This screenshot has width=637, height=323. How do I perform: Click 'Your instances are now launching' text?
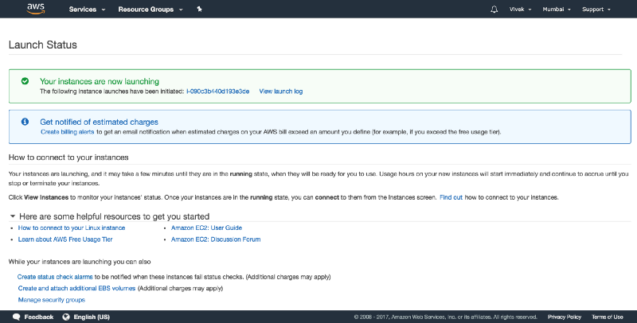(x=100, y=81)
